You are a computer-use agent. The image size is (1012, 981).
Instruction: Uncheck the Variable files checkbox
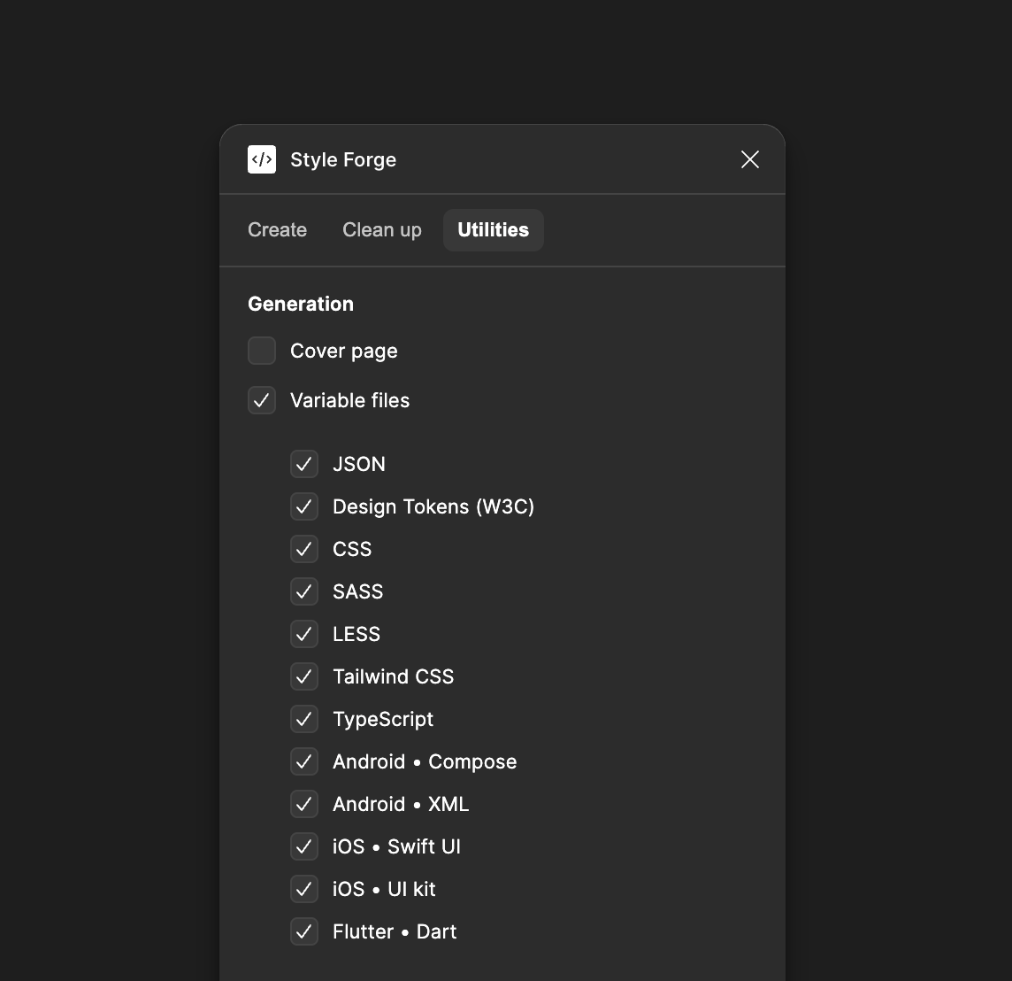click(x=262, y=400)
